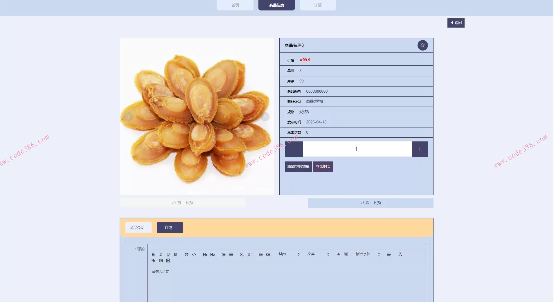Click the product number 8888888888
Image resolution: width=554 pixels, height=302 pixels.
click(317, 91)
